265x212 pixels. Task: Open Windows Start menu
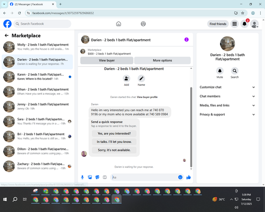point(5,199)
